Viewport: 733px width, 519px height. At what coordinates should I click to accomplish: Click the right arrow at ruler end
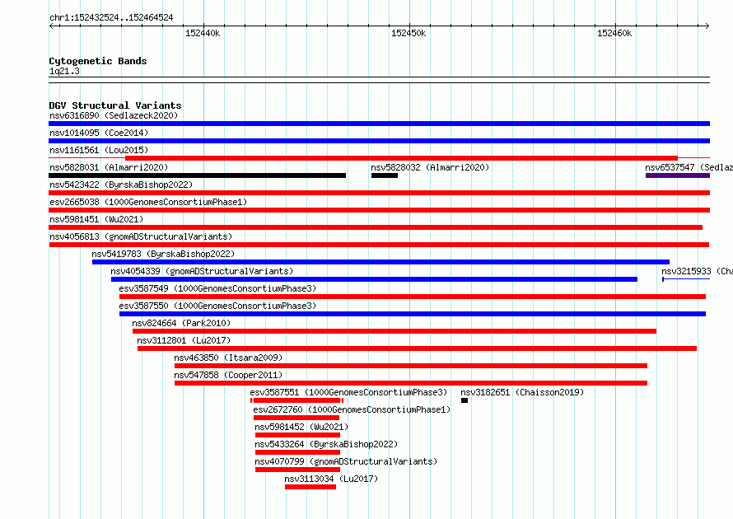tap(707, 26)
